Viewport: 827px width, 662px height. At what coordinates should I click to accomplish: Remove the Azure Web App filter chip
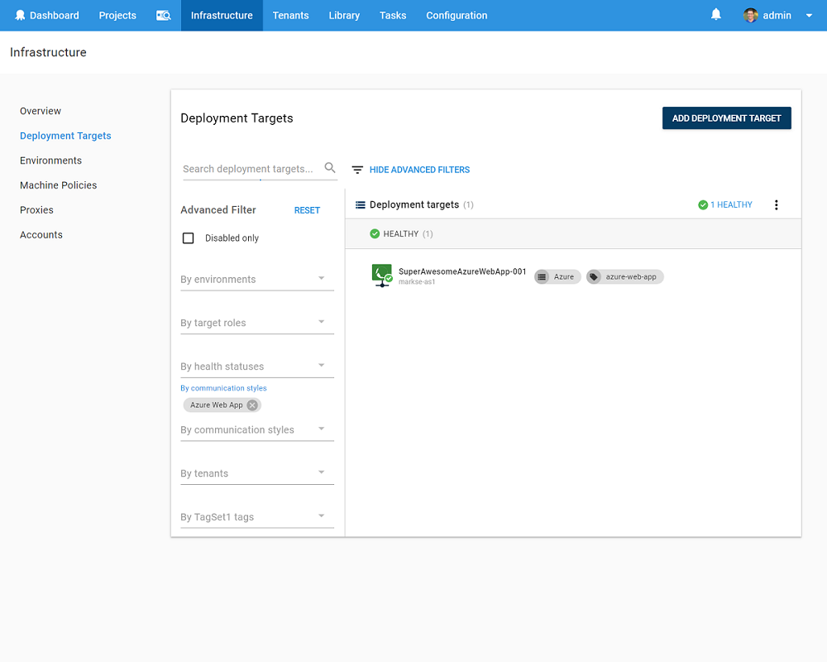click(252, 405)
